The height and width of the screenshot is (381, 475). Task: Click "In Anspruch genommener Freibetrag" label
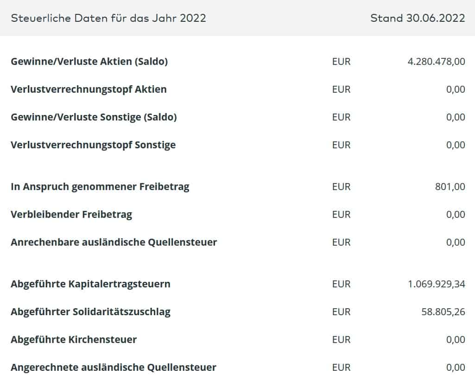tap(100, 186)
